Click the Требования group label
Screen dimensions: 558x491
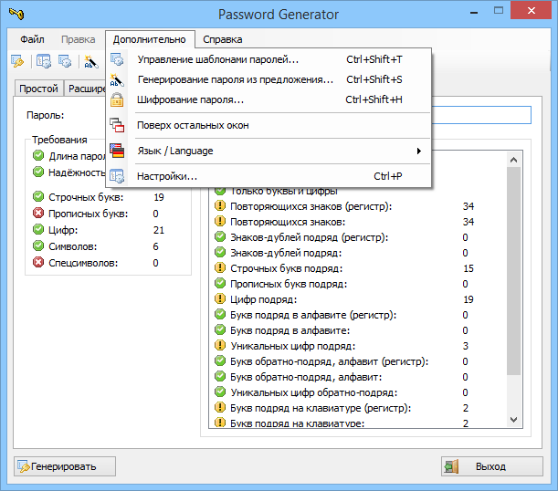click(x=59, y=140)
